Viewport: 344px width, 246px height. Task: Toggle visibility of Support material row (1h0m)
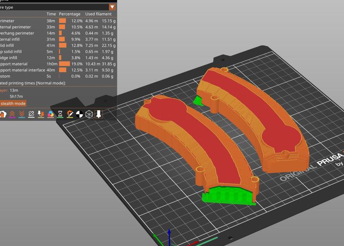(x=58, y=64)
